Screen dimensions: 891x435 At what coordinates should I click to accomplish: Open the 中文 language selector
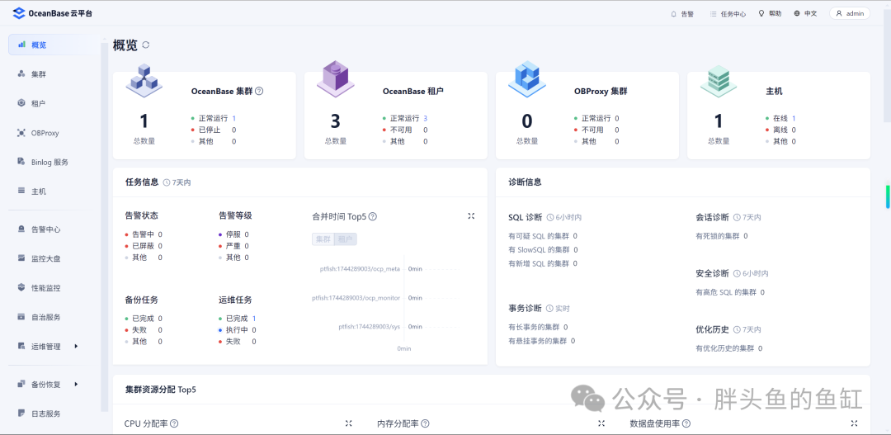click(805, 14)
